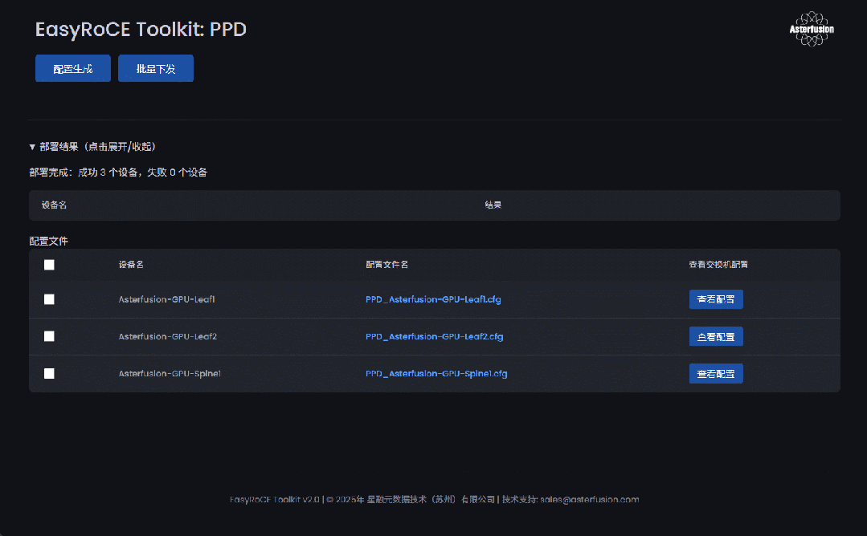867x536 pixels.
Task: Select the Asterfusion-GPU-Spine1 device name text
Action: (x=170, y=374)
